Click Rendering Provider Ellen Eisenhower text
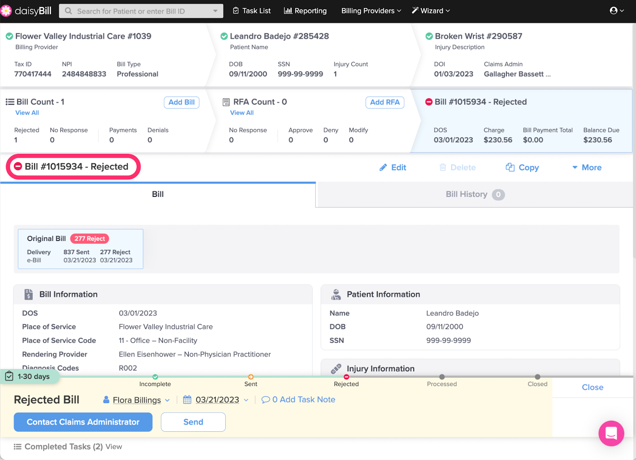The image size is (636, 460). [195, 354]
